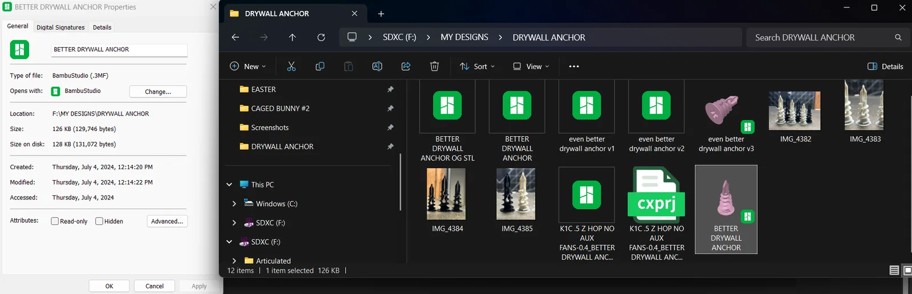Unpin Screenshots folder pin icon

391,128
